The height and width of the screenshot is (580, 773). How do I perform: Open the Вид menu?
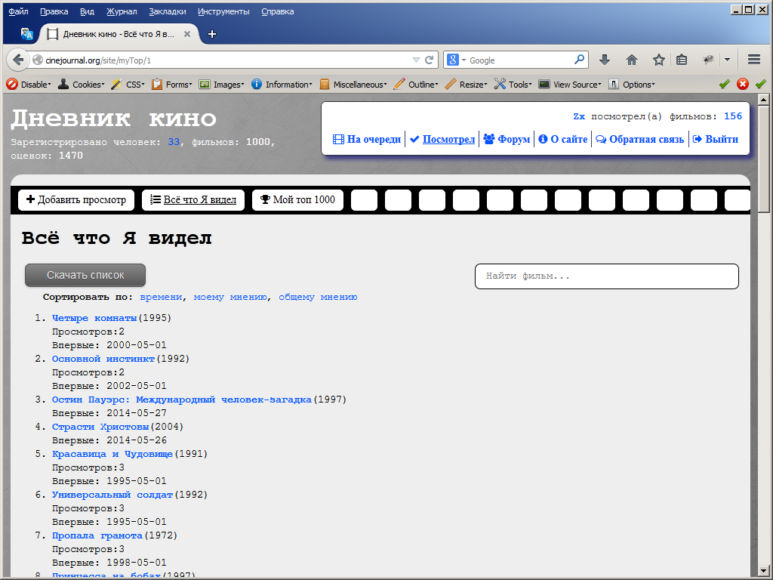88,11
